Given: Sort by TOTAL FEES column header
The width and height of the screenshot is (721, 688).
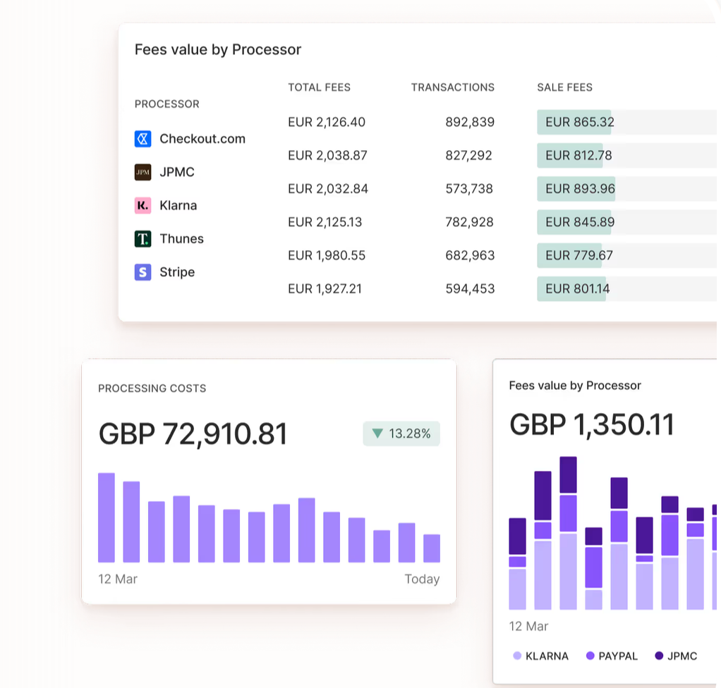Looking at the screenshot, I should coord(319,87).
